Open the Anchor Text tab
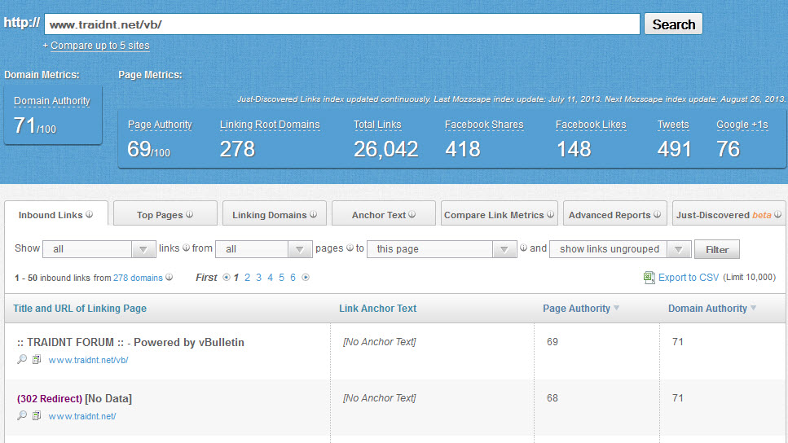The image size is (788, 443). [383, 215]
